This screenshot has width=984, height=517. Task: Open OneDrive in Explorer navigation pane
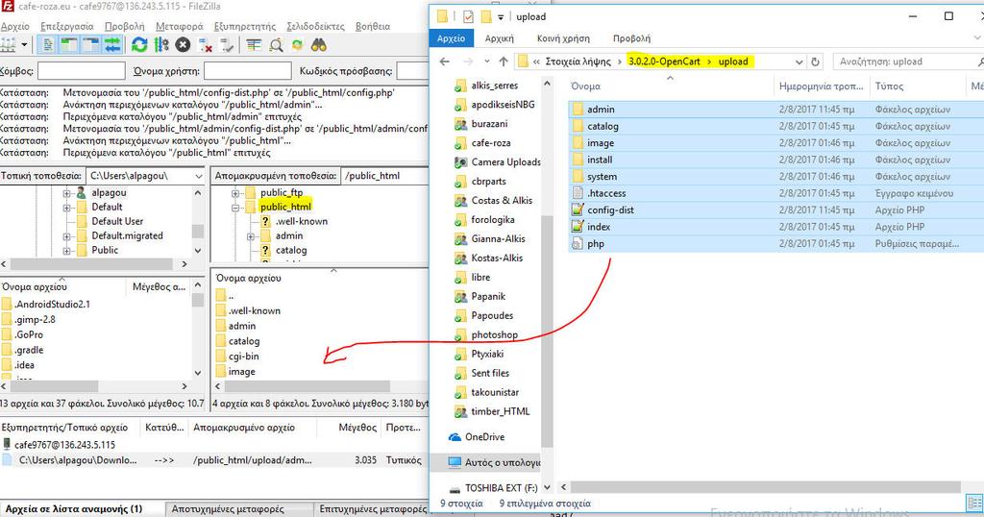[484, 436]
